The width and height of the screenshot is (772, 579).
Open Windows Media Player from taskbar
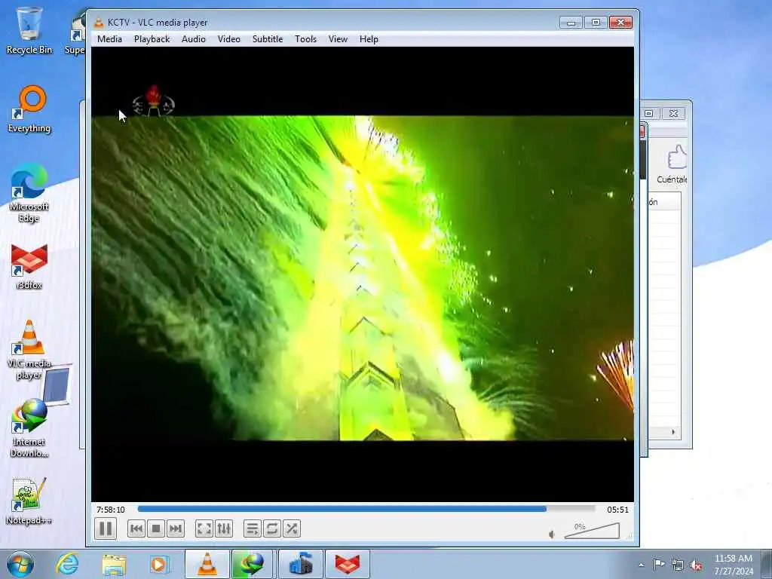[x=160, y=564]
